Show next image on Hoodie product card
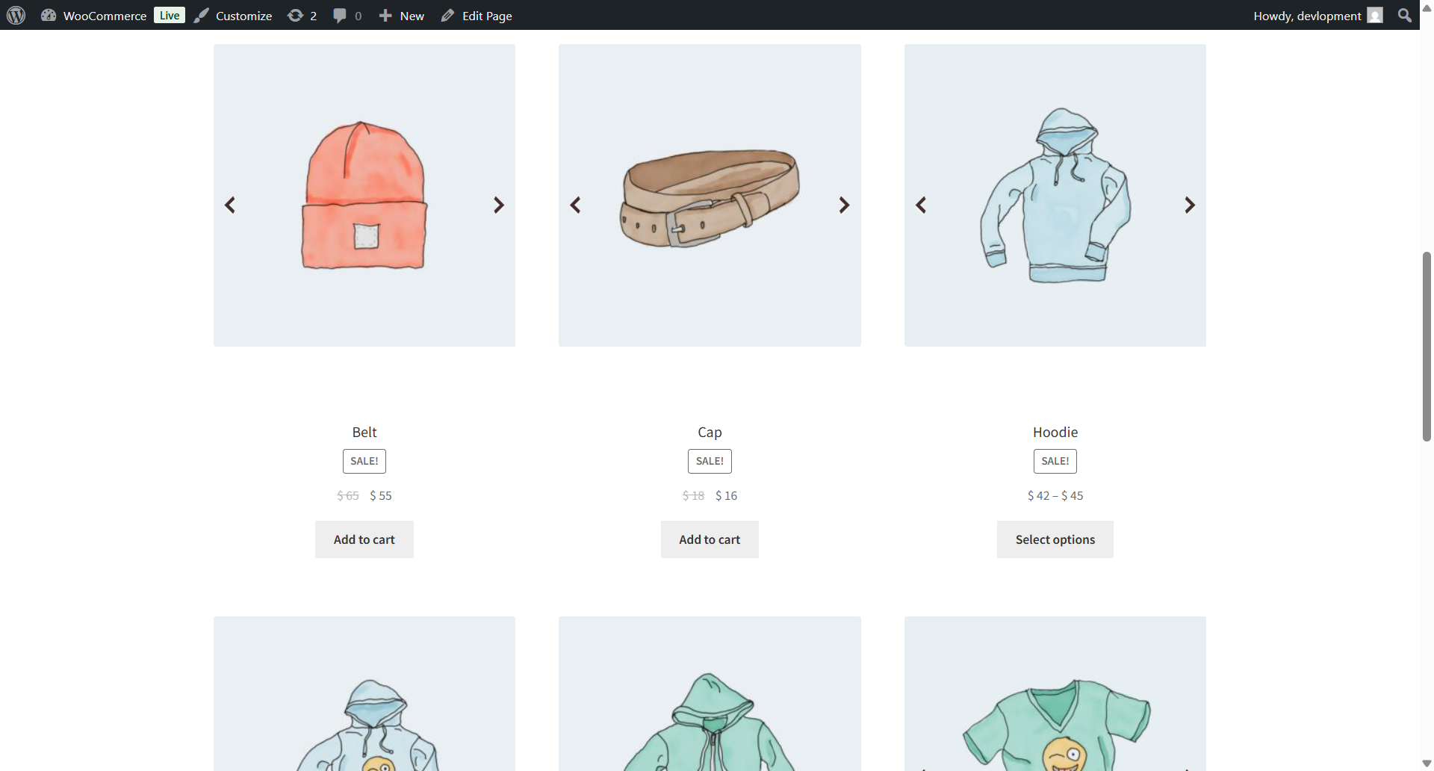Viewport: 1434px width, 771px height. pyautogui.click(x=1190, y=205)
